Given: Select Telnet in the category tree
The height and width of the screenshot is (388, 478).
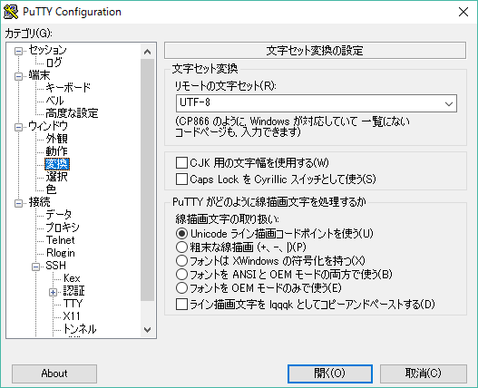Looking at the screenshot, I should click(x=61, y=240).
